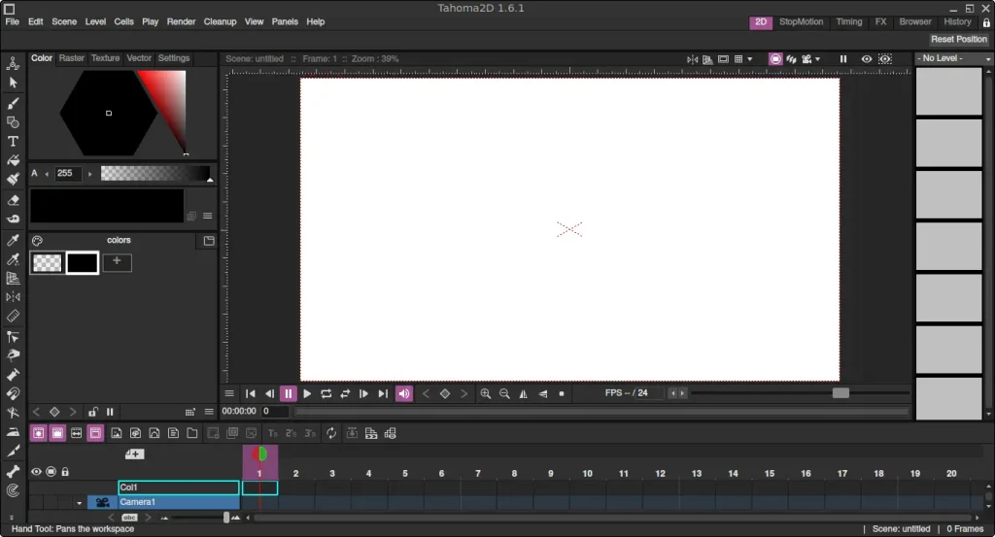Expand the grid guide dropdown arrow
995x537 pixels.
click(750, 59)
